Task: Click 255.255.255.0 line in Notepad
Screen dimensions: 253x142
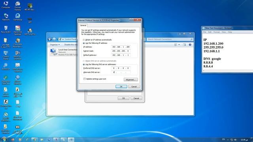Action: [213, 47]
